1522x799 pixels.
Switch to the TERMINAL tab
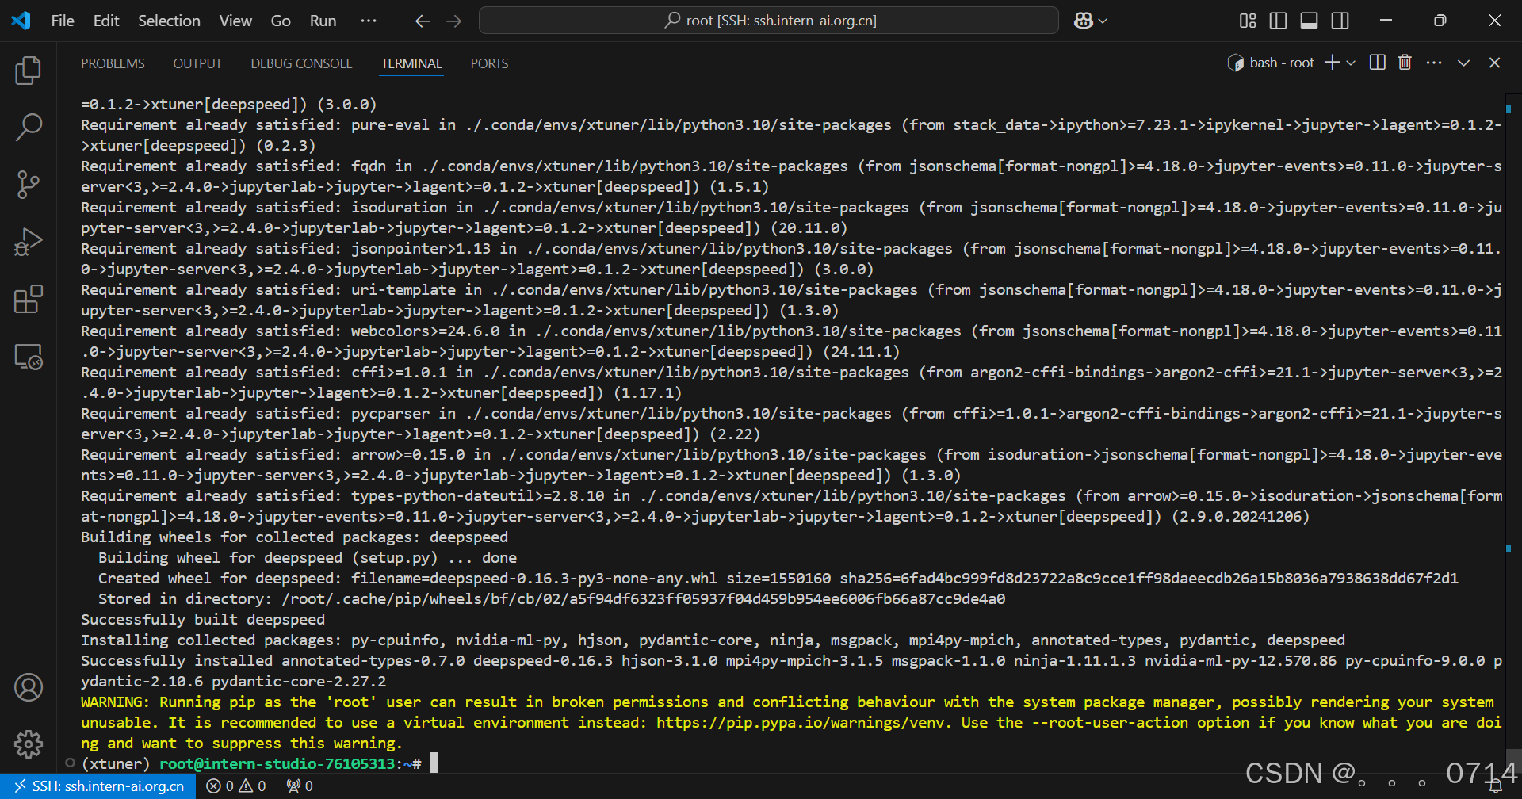tap(411, 63)
